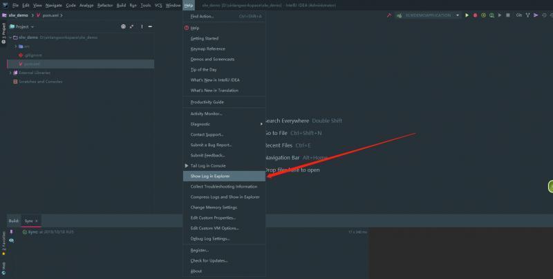Viewport: 553px width, 279px height.
Task: Select pom.xml file in project tree
Action: click(32, 63)
